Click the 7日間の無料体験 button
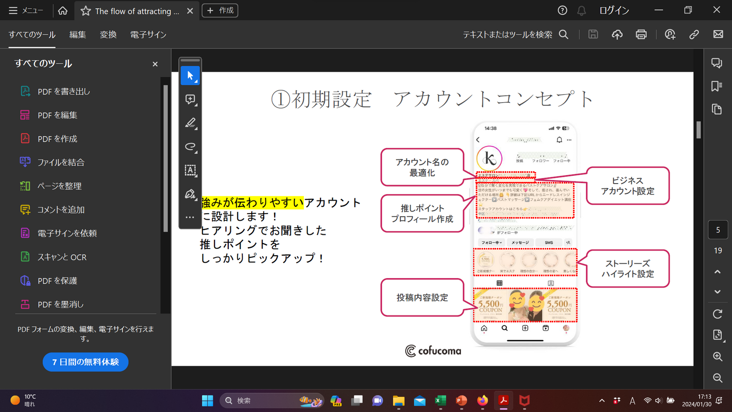 85,362
